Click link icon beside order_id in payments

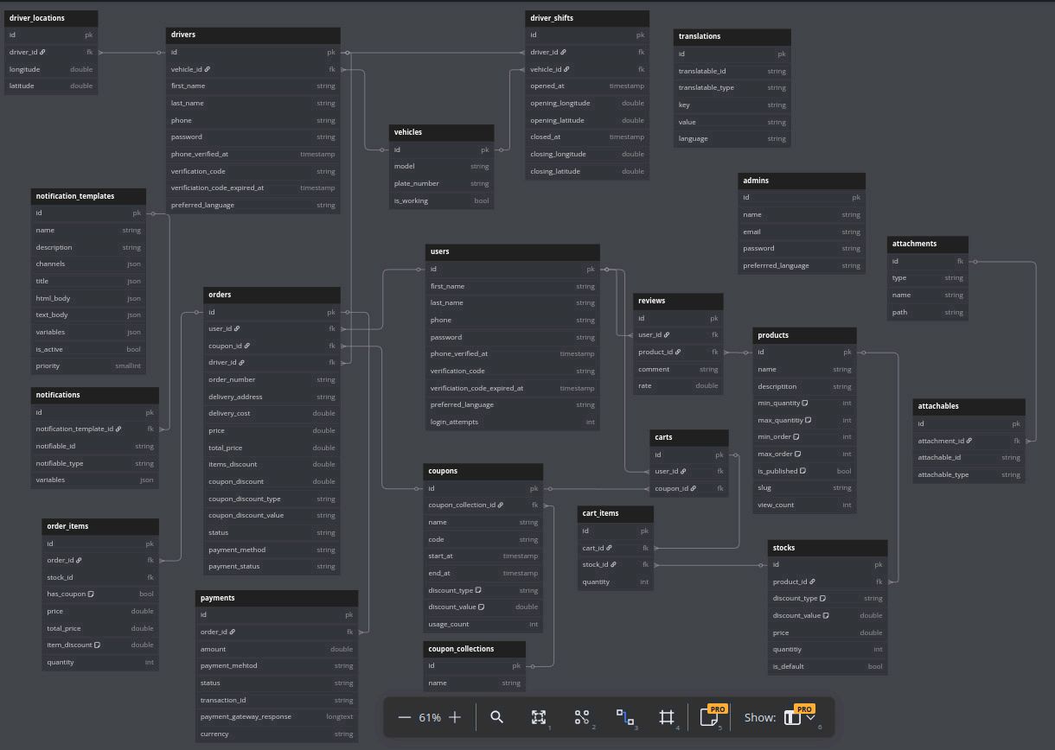pyautogui.click(x=232, y=632)
